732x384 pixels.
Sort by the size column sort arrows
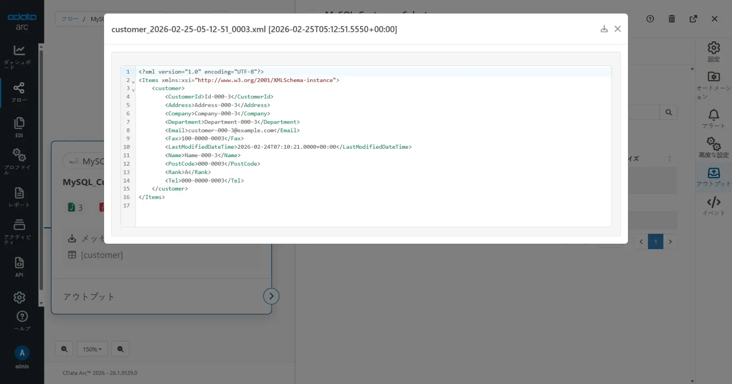(x=669, y=158)
